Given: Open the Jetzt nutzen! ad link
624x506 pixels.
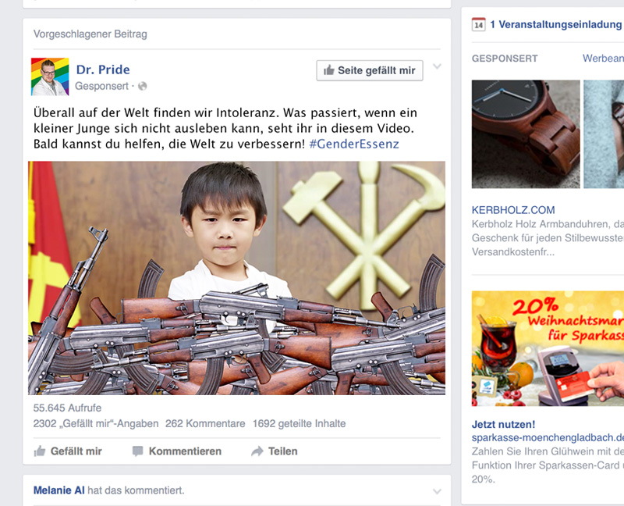Looking at the screenshot, I should pyautogui.click(x=503, y=424).
